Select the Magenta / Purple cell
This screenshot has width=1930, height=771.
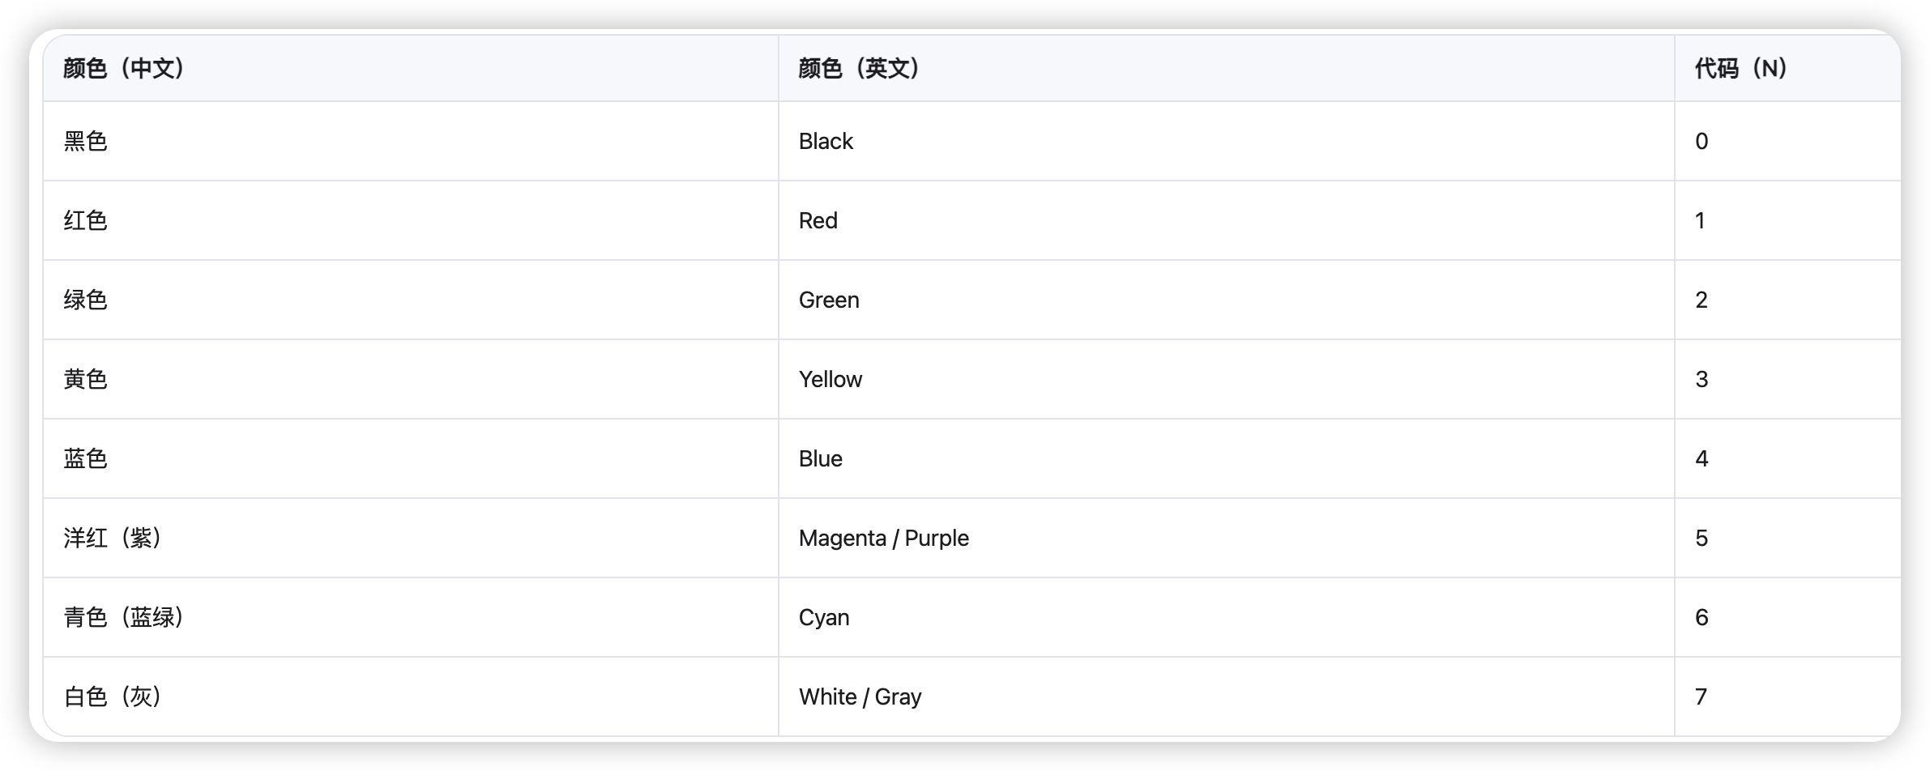click(x=884, y=539)
